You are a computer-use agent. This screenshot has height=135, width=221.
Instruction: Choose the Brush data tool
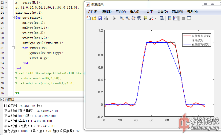coord(151,18)
